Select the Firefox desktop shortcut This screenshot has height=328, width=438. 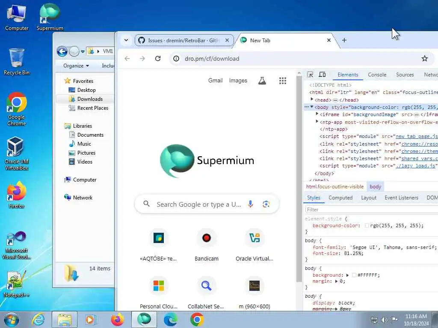17,195
